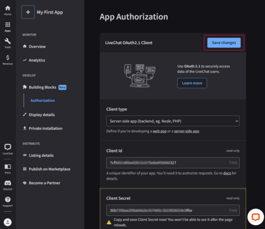Open the Revenue dollar icon

(8, 60)
